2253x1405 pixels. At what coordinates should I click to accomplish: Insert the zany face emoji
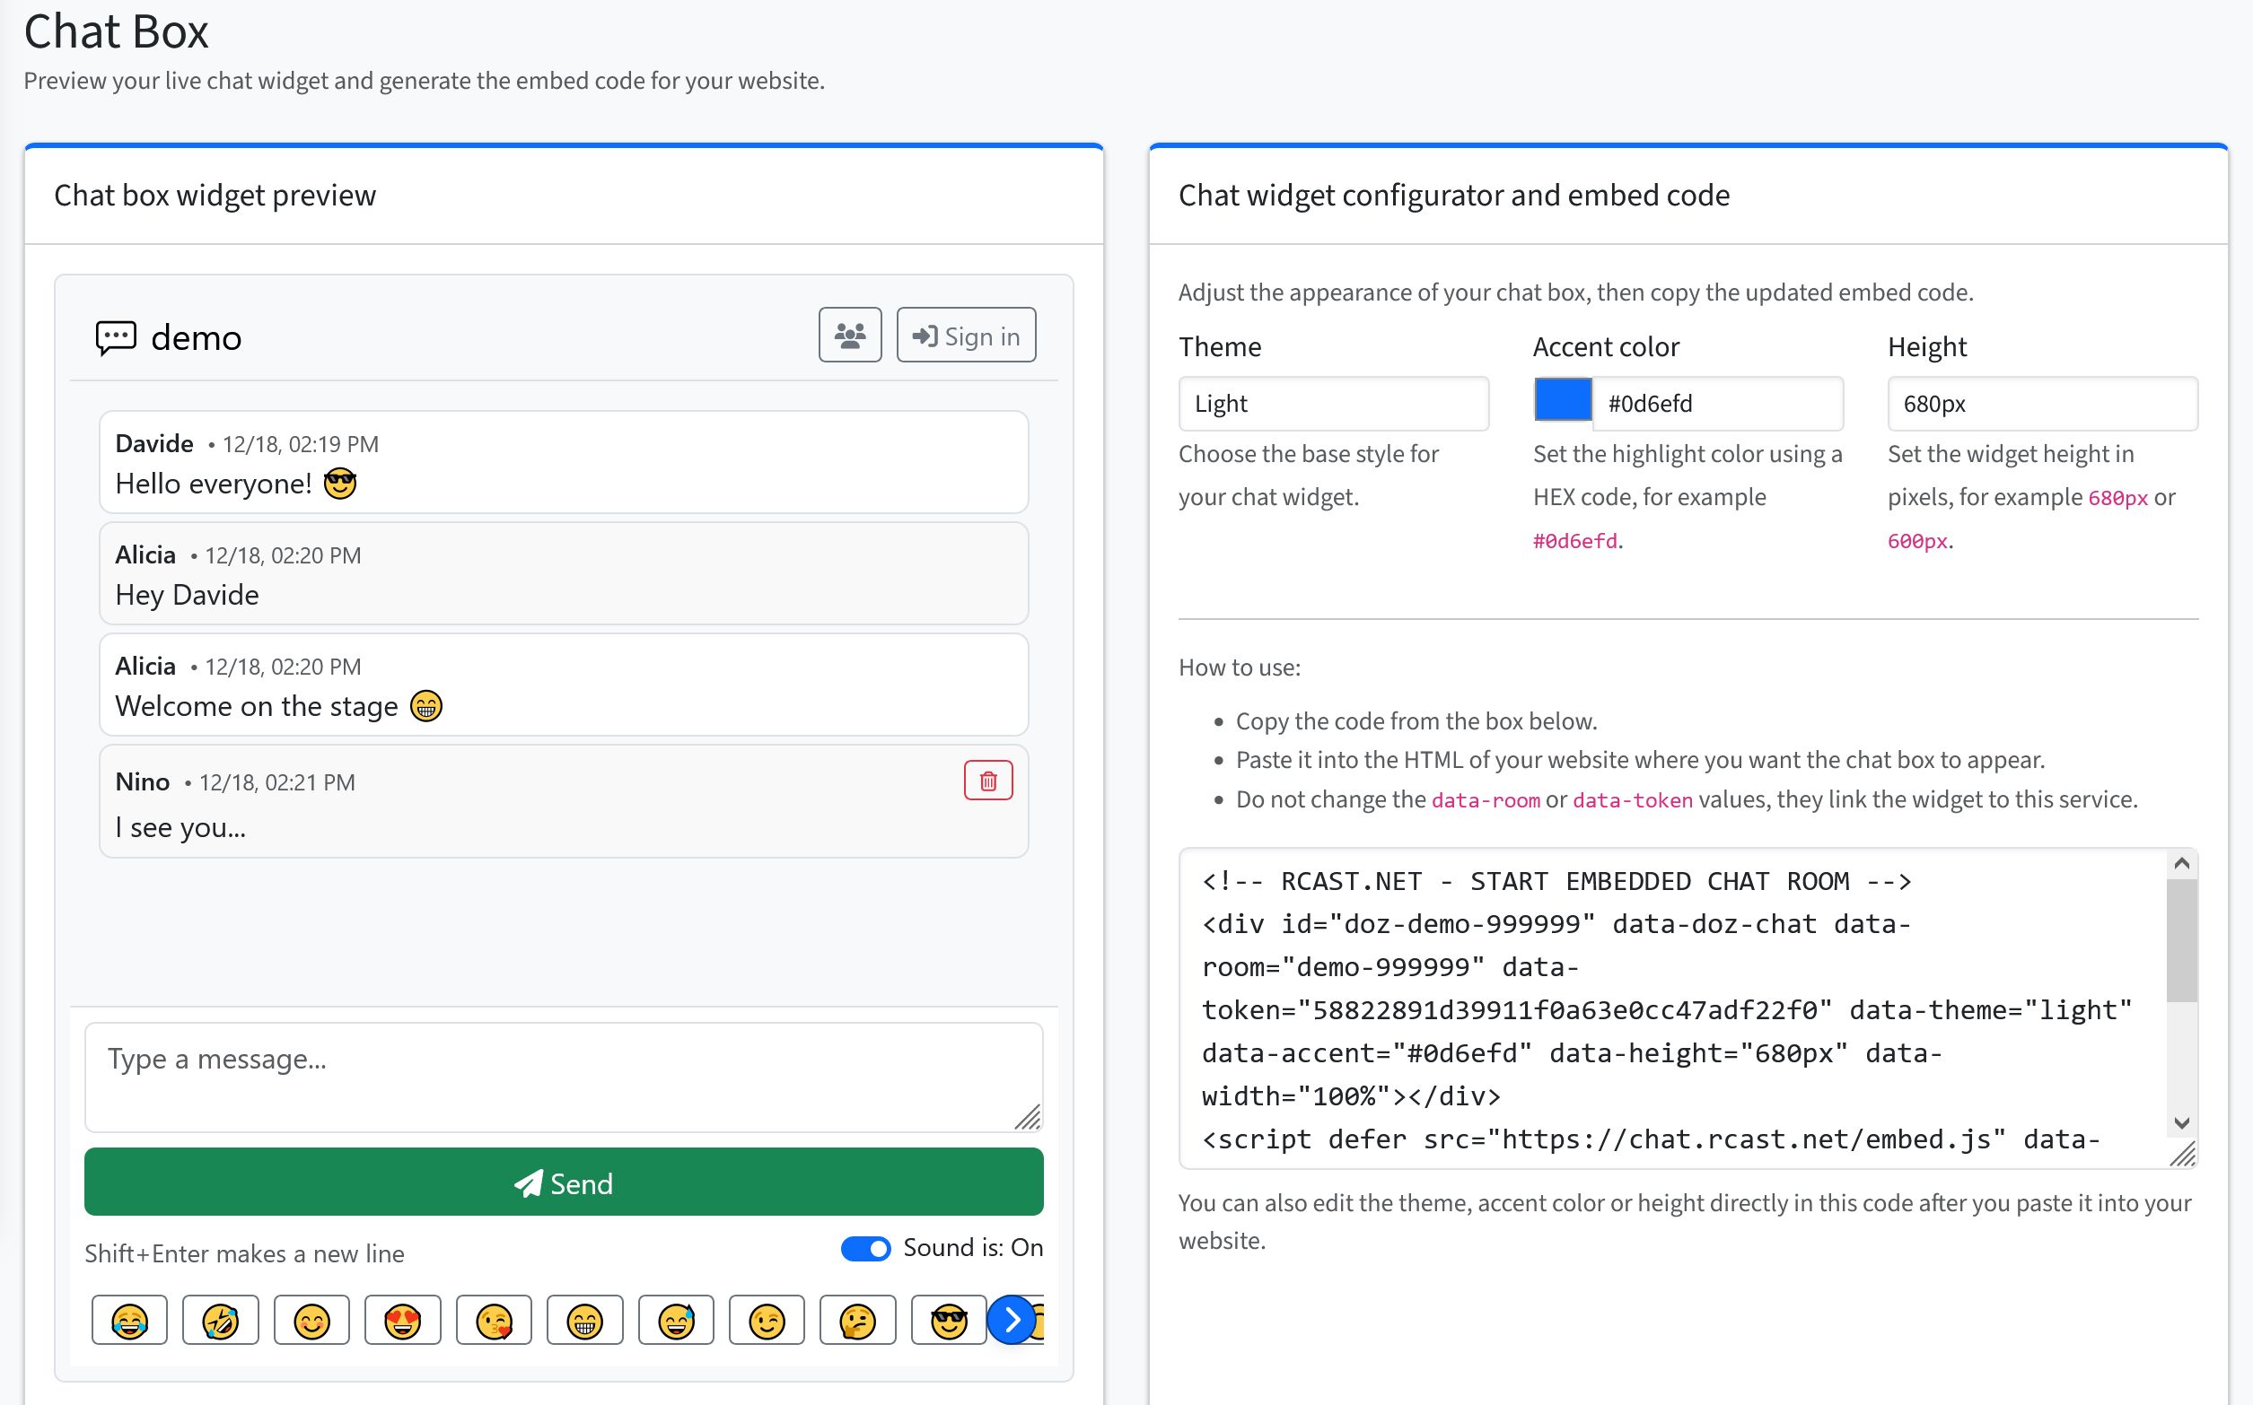pos(220,1320)
